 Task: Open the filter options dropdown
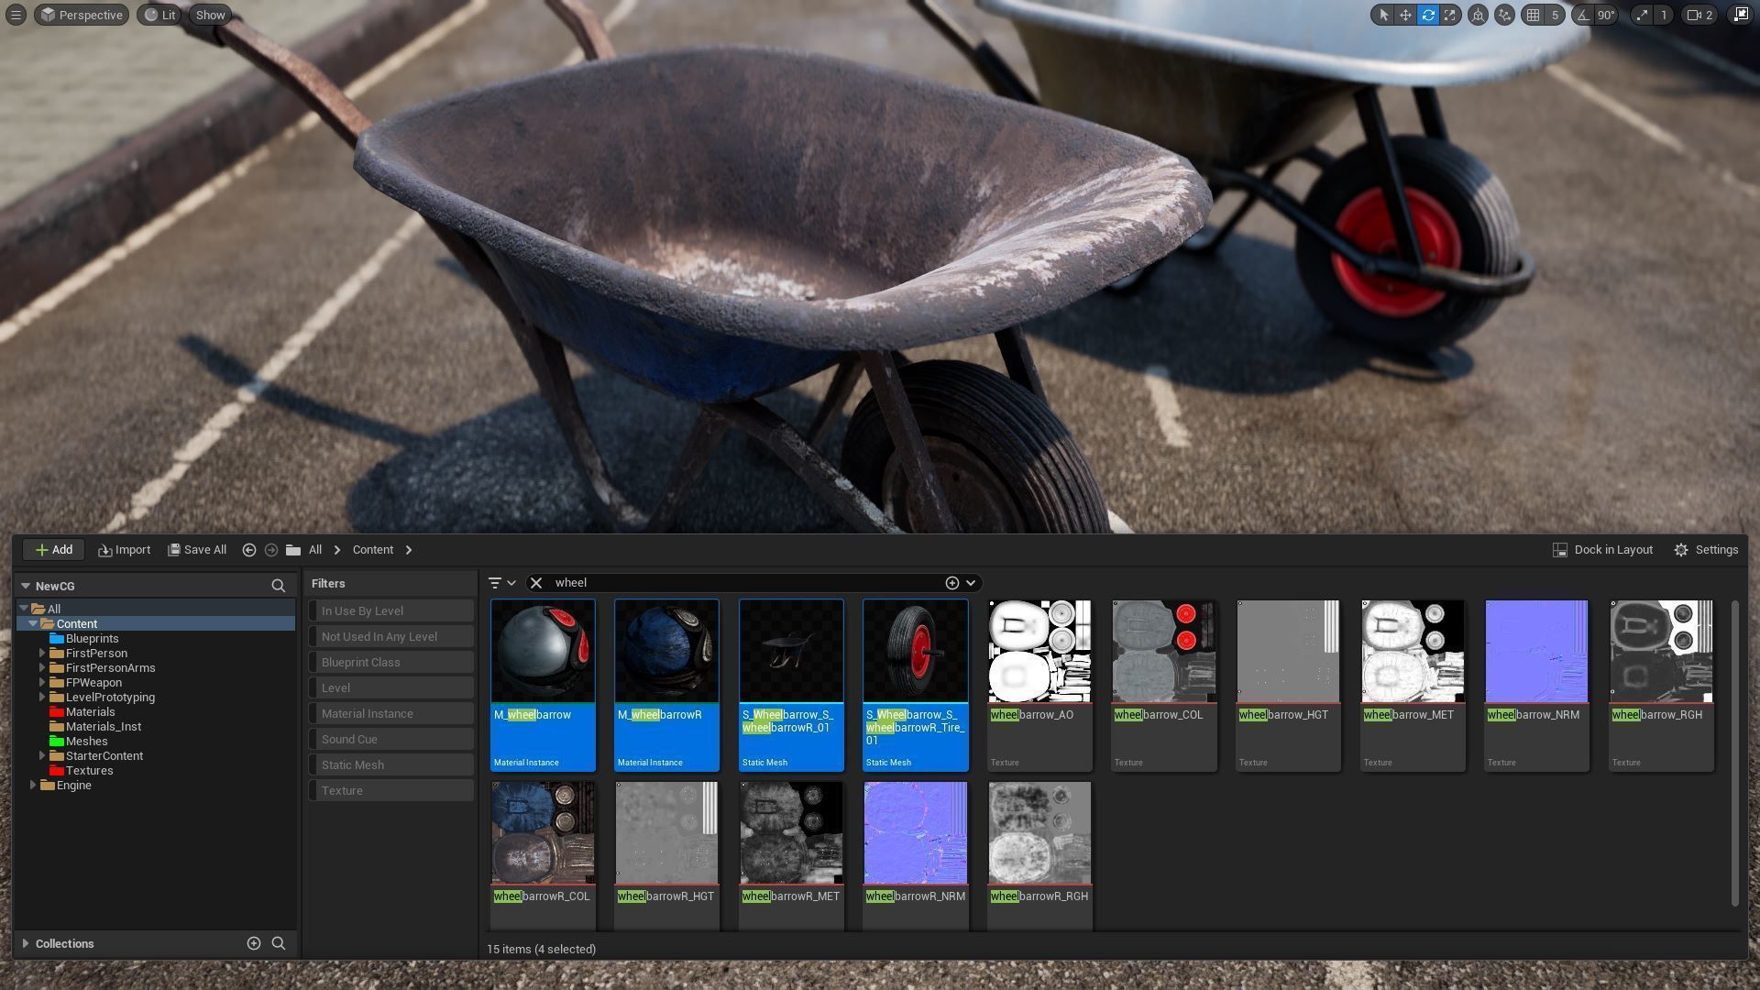pos(501,583)
